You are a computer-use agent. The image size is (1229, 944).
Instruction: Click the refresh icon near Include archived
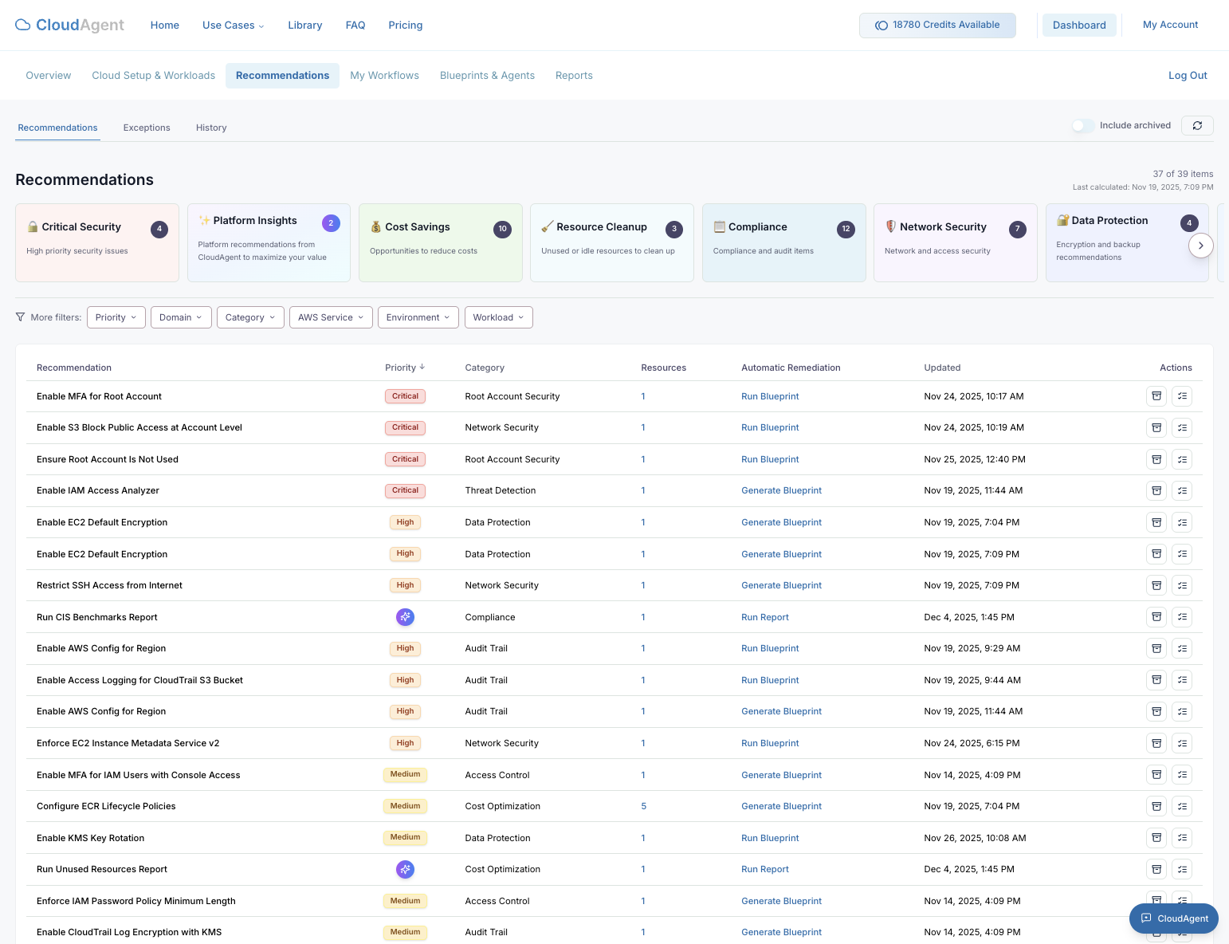click(1197, 125)
